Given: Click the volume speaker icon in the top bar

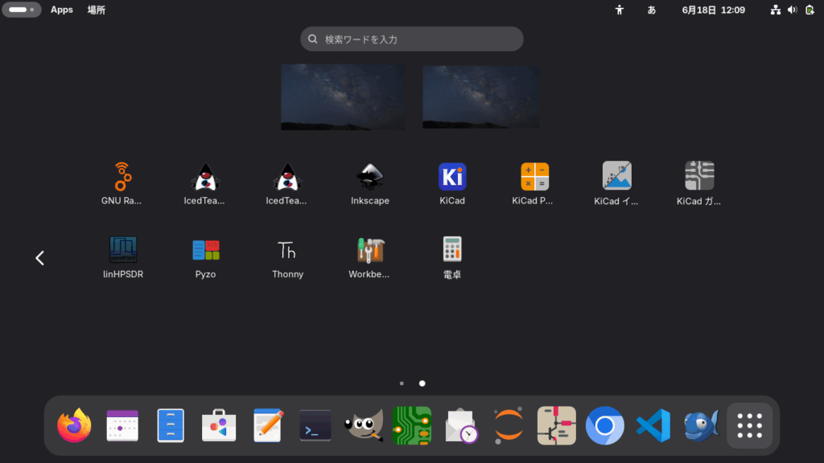Looking at the screenshot, I should click(793, 10).
